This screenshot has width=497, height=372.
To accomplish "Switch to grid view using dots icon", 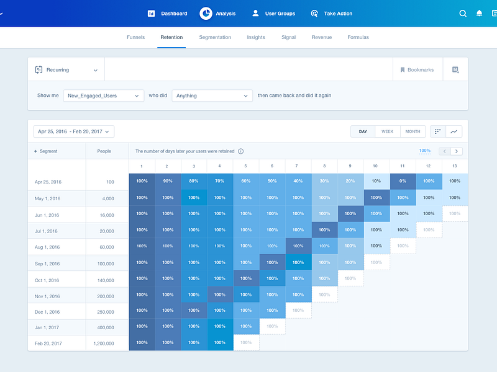I will point(437,131).
